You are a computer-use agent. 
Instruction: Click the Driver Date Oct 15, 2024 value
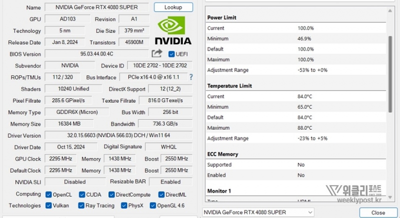(71, 147)
